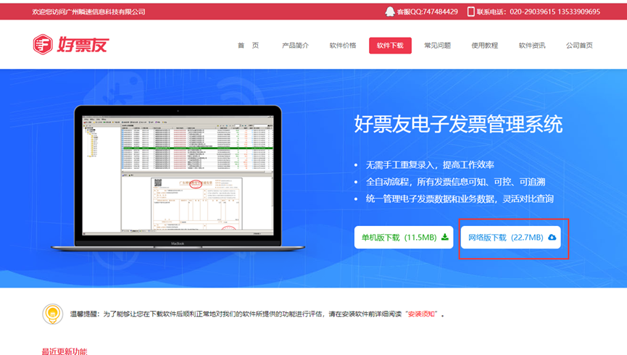This screenshot has width=627, height=355.
Task: Download the 网络版 (22.7MB) installer
Action: (x=510, y=238)
